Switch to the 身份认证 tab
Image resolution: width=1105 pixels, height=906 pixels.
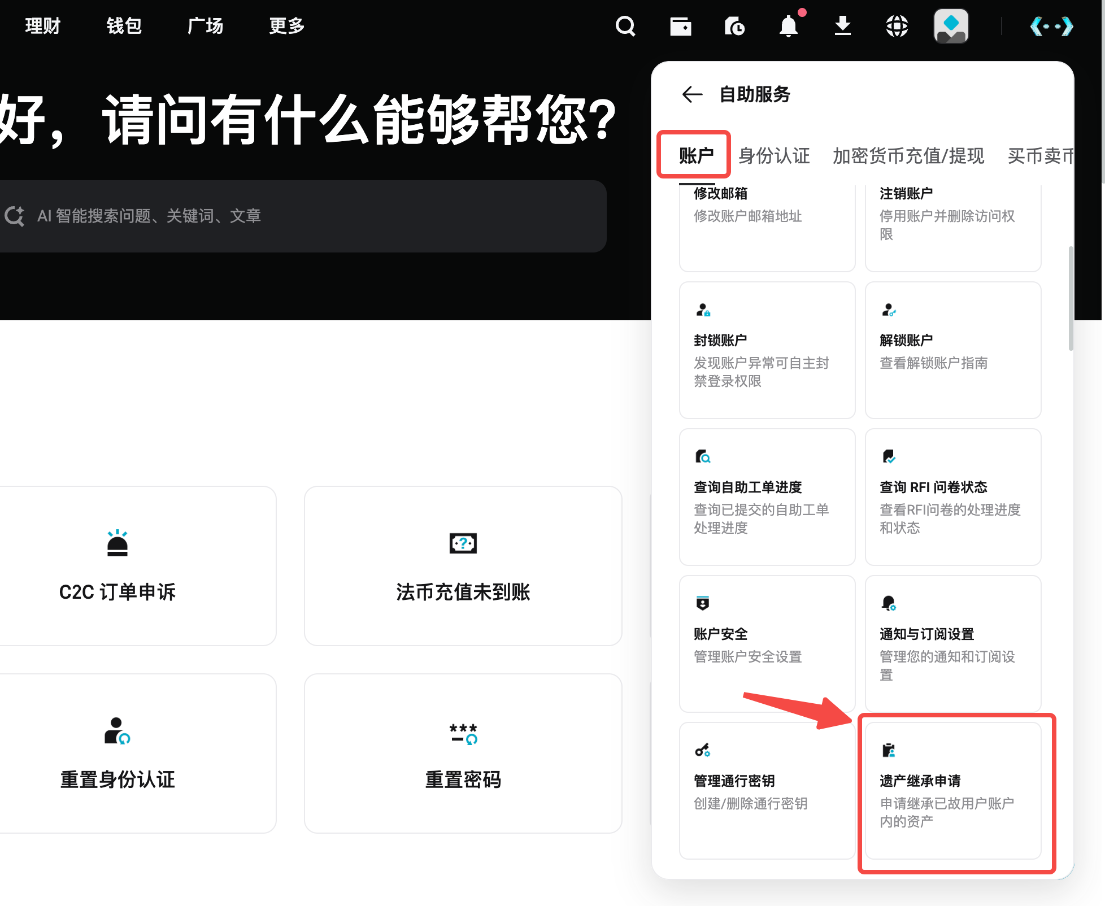pos(775,156)
